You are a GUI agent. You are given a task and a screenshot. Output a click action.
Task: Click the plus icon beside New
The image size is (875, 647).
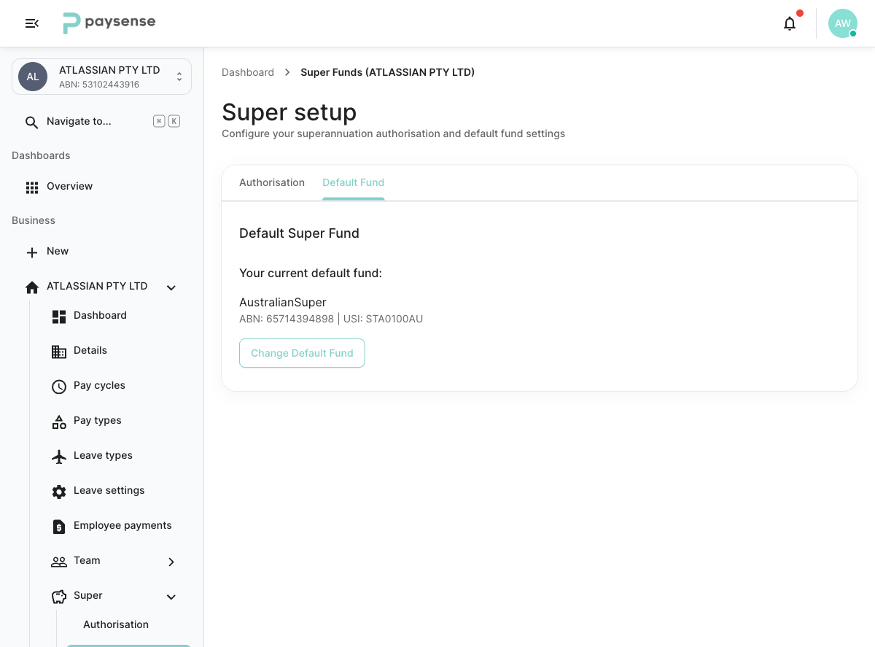click(32, 252)
